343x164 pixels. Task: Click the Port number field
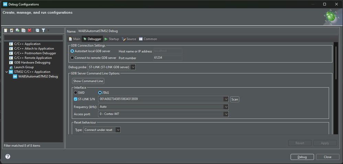coord(168,58)
